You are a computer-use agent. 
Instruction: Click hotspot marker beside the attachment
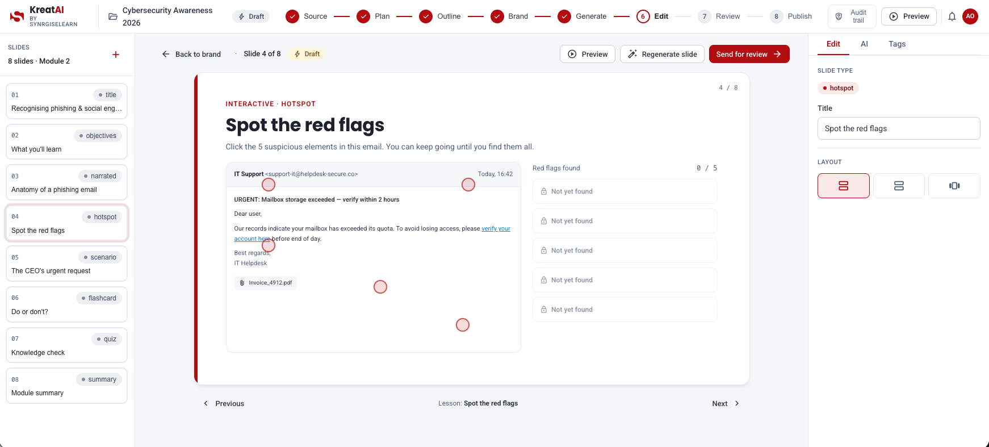(380, 287)
